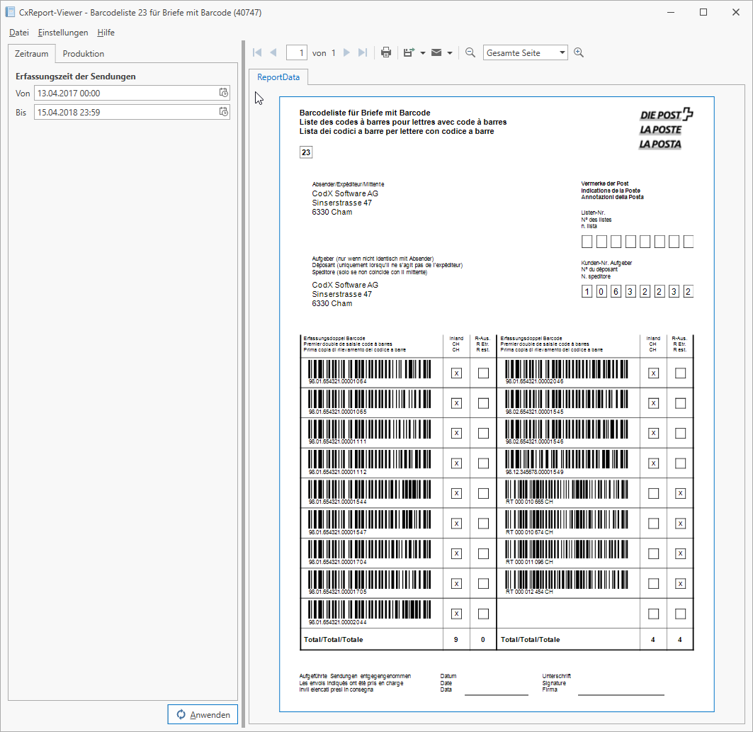Open the Datei menu

19,33
